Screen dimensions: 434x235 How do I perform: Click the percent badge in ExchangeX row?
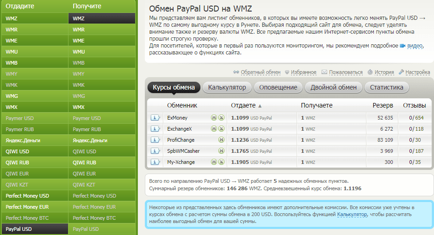221,129
